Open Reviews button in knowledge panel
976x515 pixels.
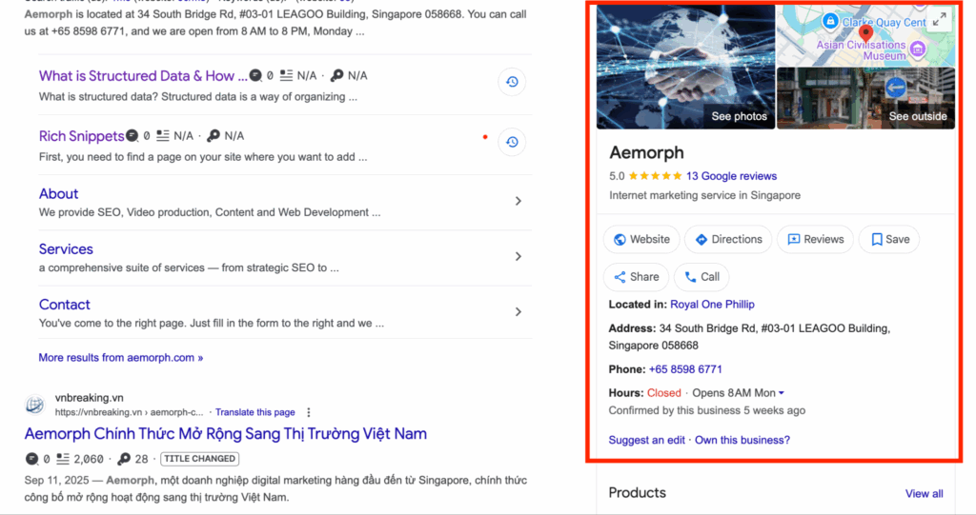pos(816,240)
